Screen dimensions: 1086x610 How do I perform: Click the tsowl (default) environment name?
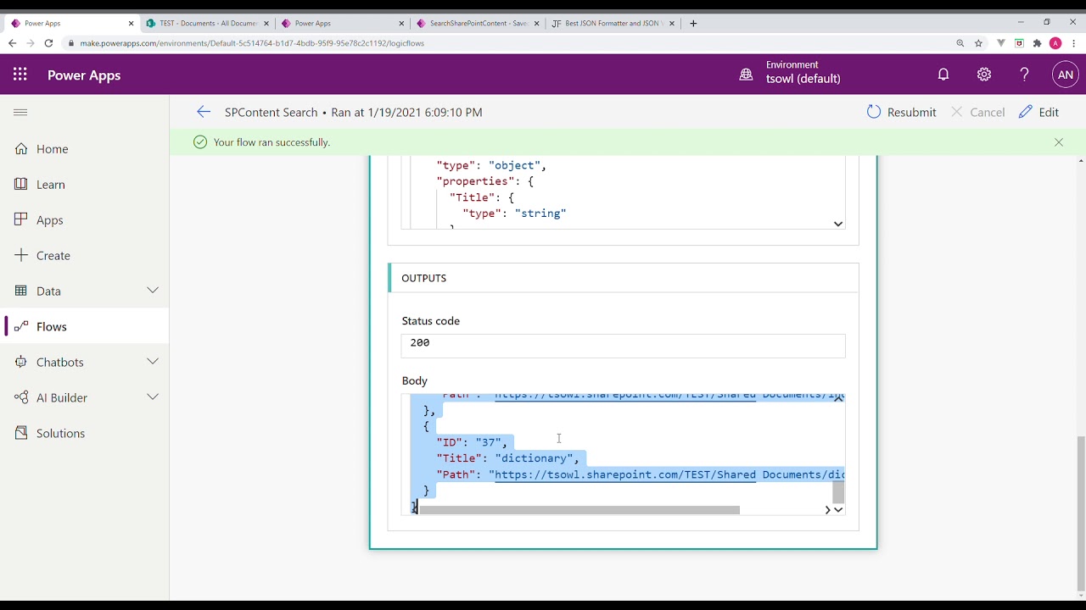click(803, 79)
